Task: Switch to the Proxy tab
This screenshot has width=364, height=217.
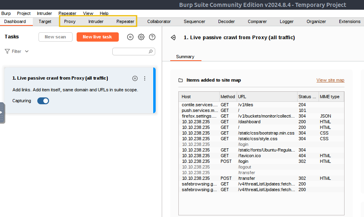Action: tap(70, 21)
